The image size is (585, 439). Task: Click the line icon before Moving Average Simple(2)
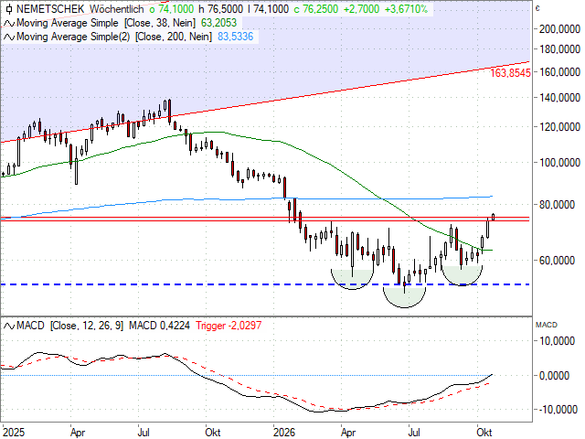[x=9, y=37]
